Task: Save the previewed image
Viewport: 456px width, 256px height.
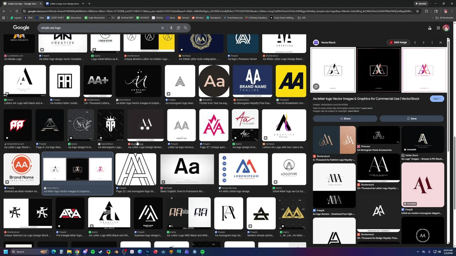Action: tap(411, 118)
